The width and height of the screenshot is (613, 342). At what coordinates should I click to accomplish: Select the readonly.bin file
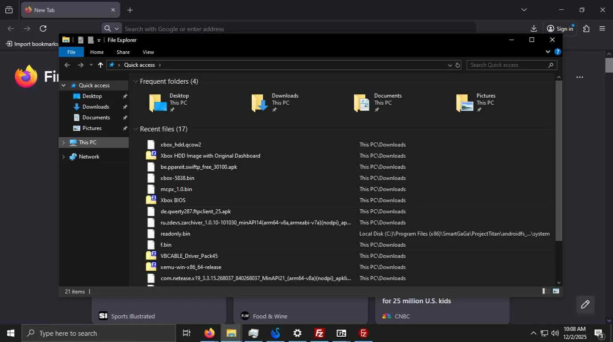(175, 234)
